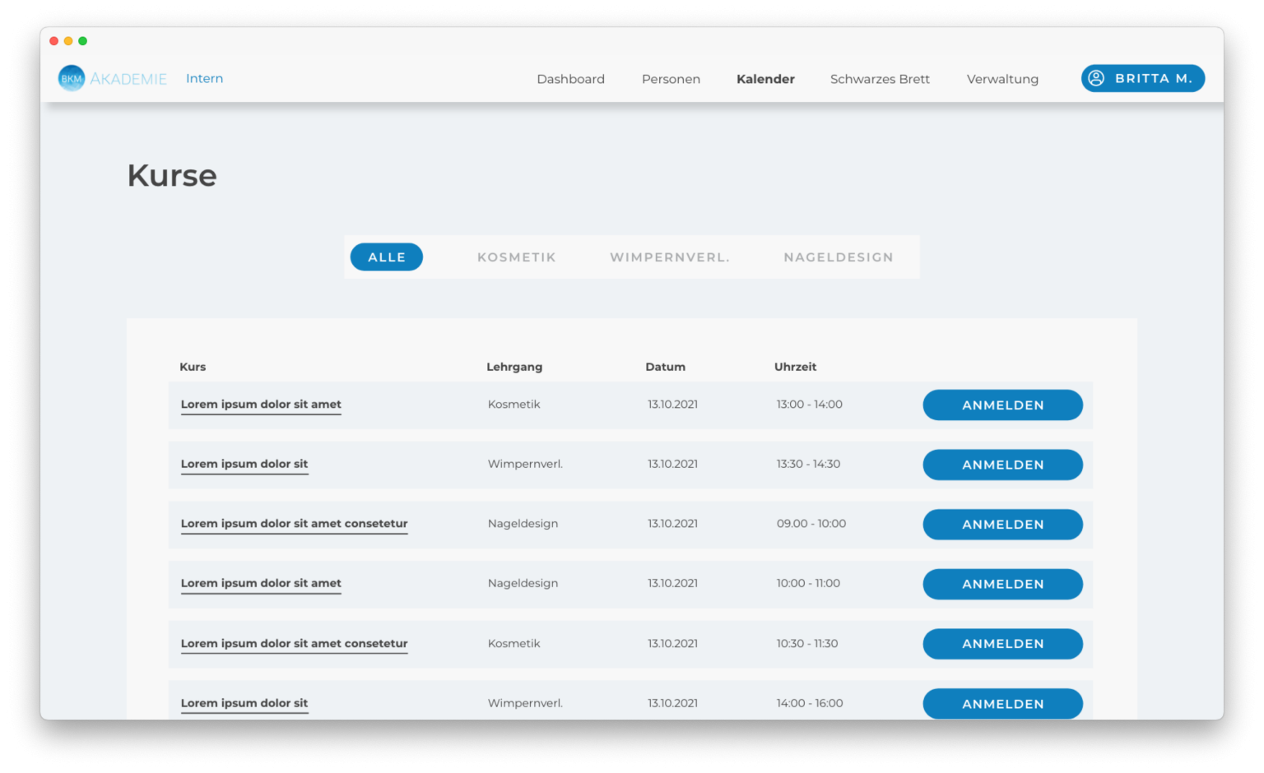Viewport: 1264px width, 773px height.
Task: Open Schwarzes Brett from navigation
Action: [880, 79]
